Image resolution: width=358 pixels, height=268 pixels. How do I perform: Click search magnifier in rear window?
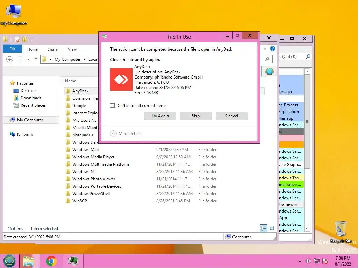pos(308,56)
